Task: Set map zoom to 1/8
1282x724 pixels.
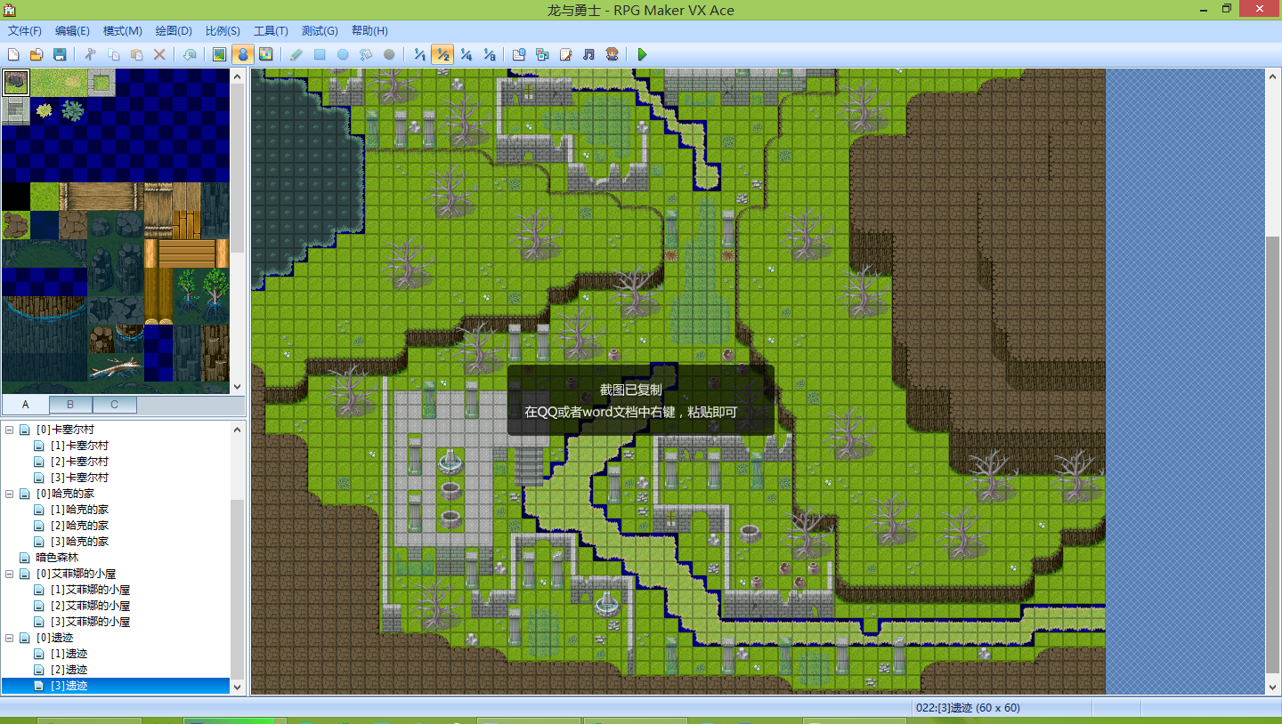Action: tap(489, 54)
